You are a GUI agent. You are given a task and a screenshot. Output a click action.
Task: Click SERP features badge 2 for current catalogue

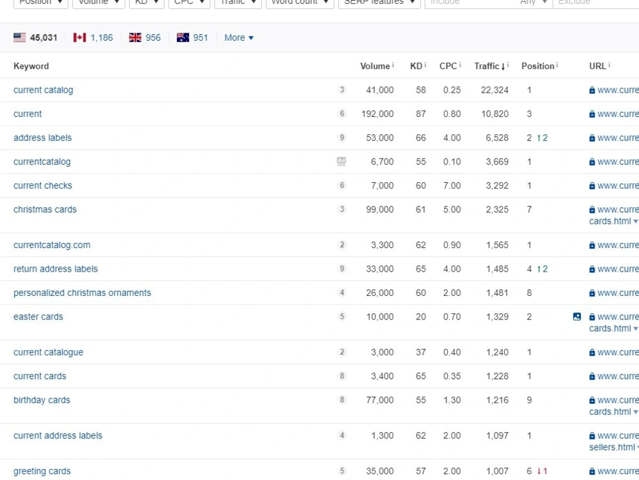click(342, 352)
